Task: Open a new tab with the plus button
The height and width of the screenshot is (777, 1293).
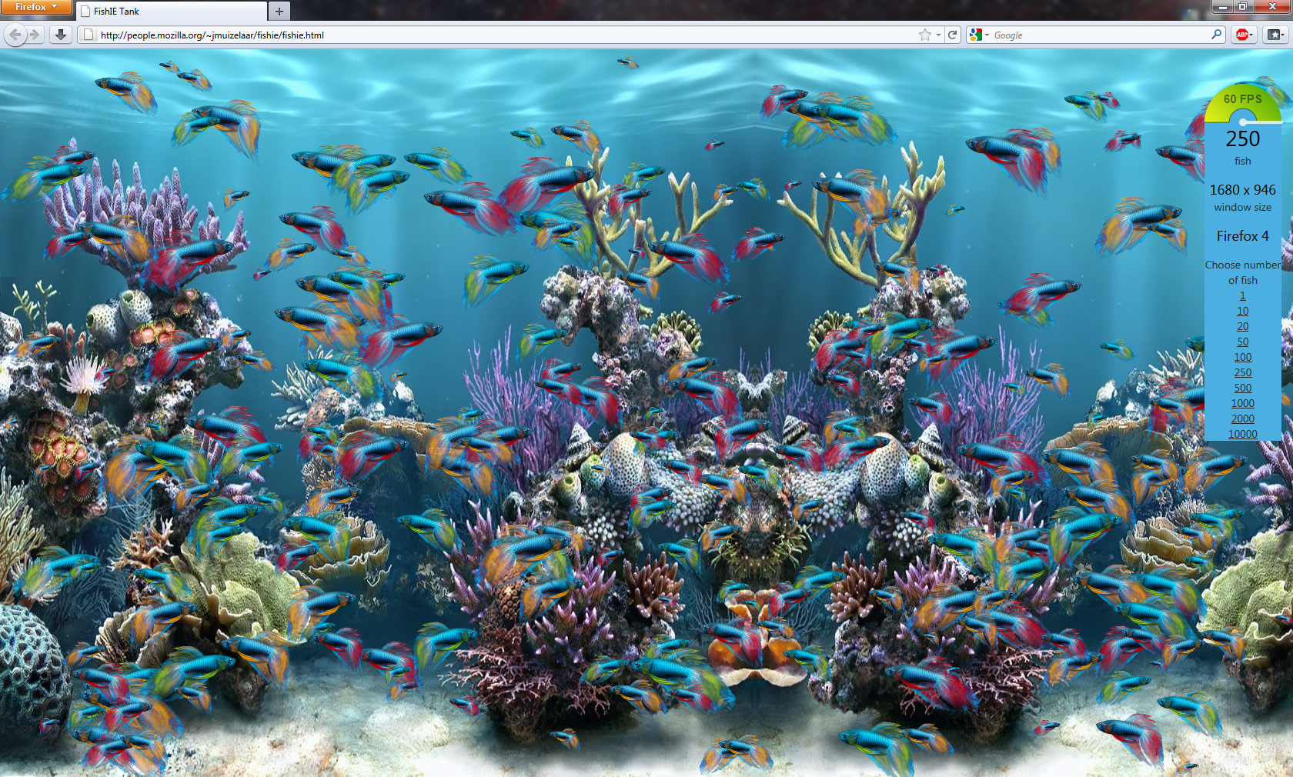Action: pos(279,12)
